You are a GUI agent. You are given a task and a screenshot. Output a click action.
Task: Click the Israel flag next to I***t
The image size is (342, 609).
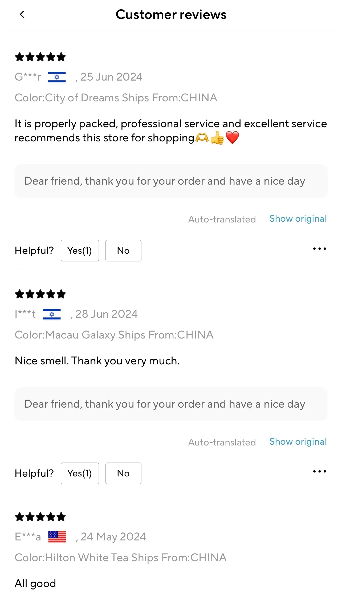click(x=52, y=314)
